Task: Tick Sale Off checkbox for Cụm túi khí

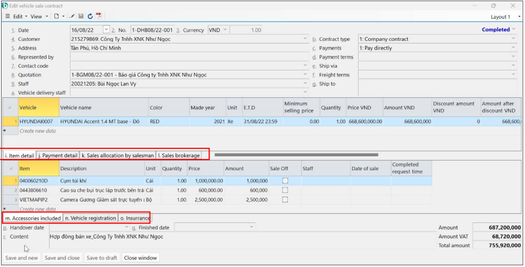Action: (x=285, y=181)
